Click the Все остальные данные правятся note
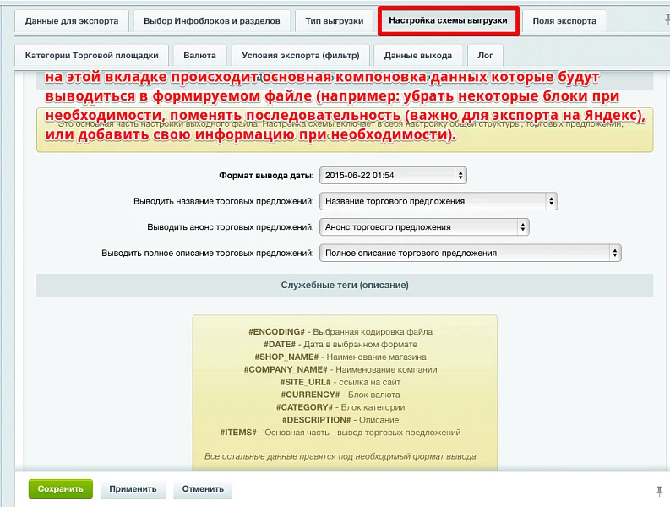 click(340, 456)
